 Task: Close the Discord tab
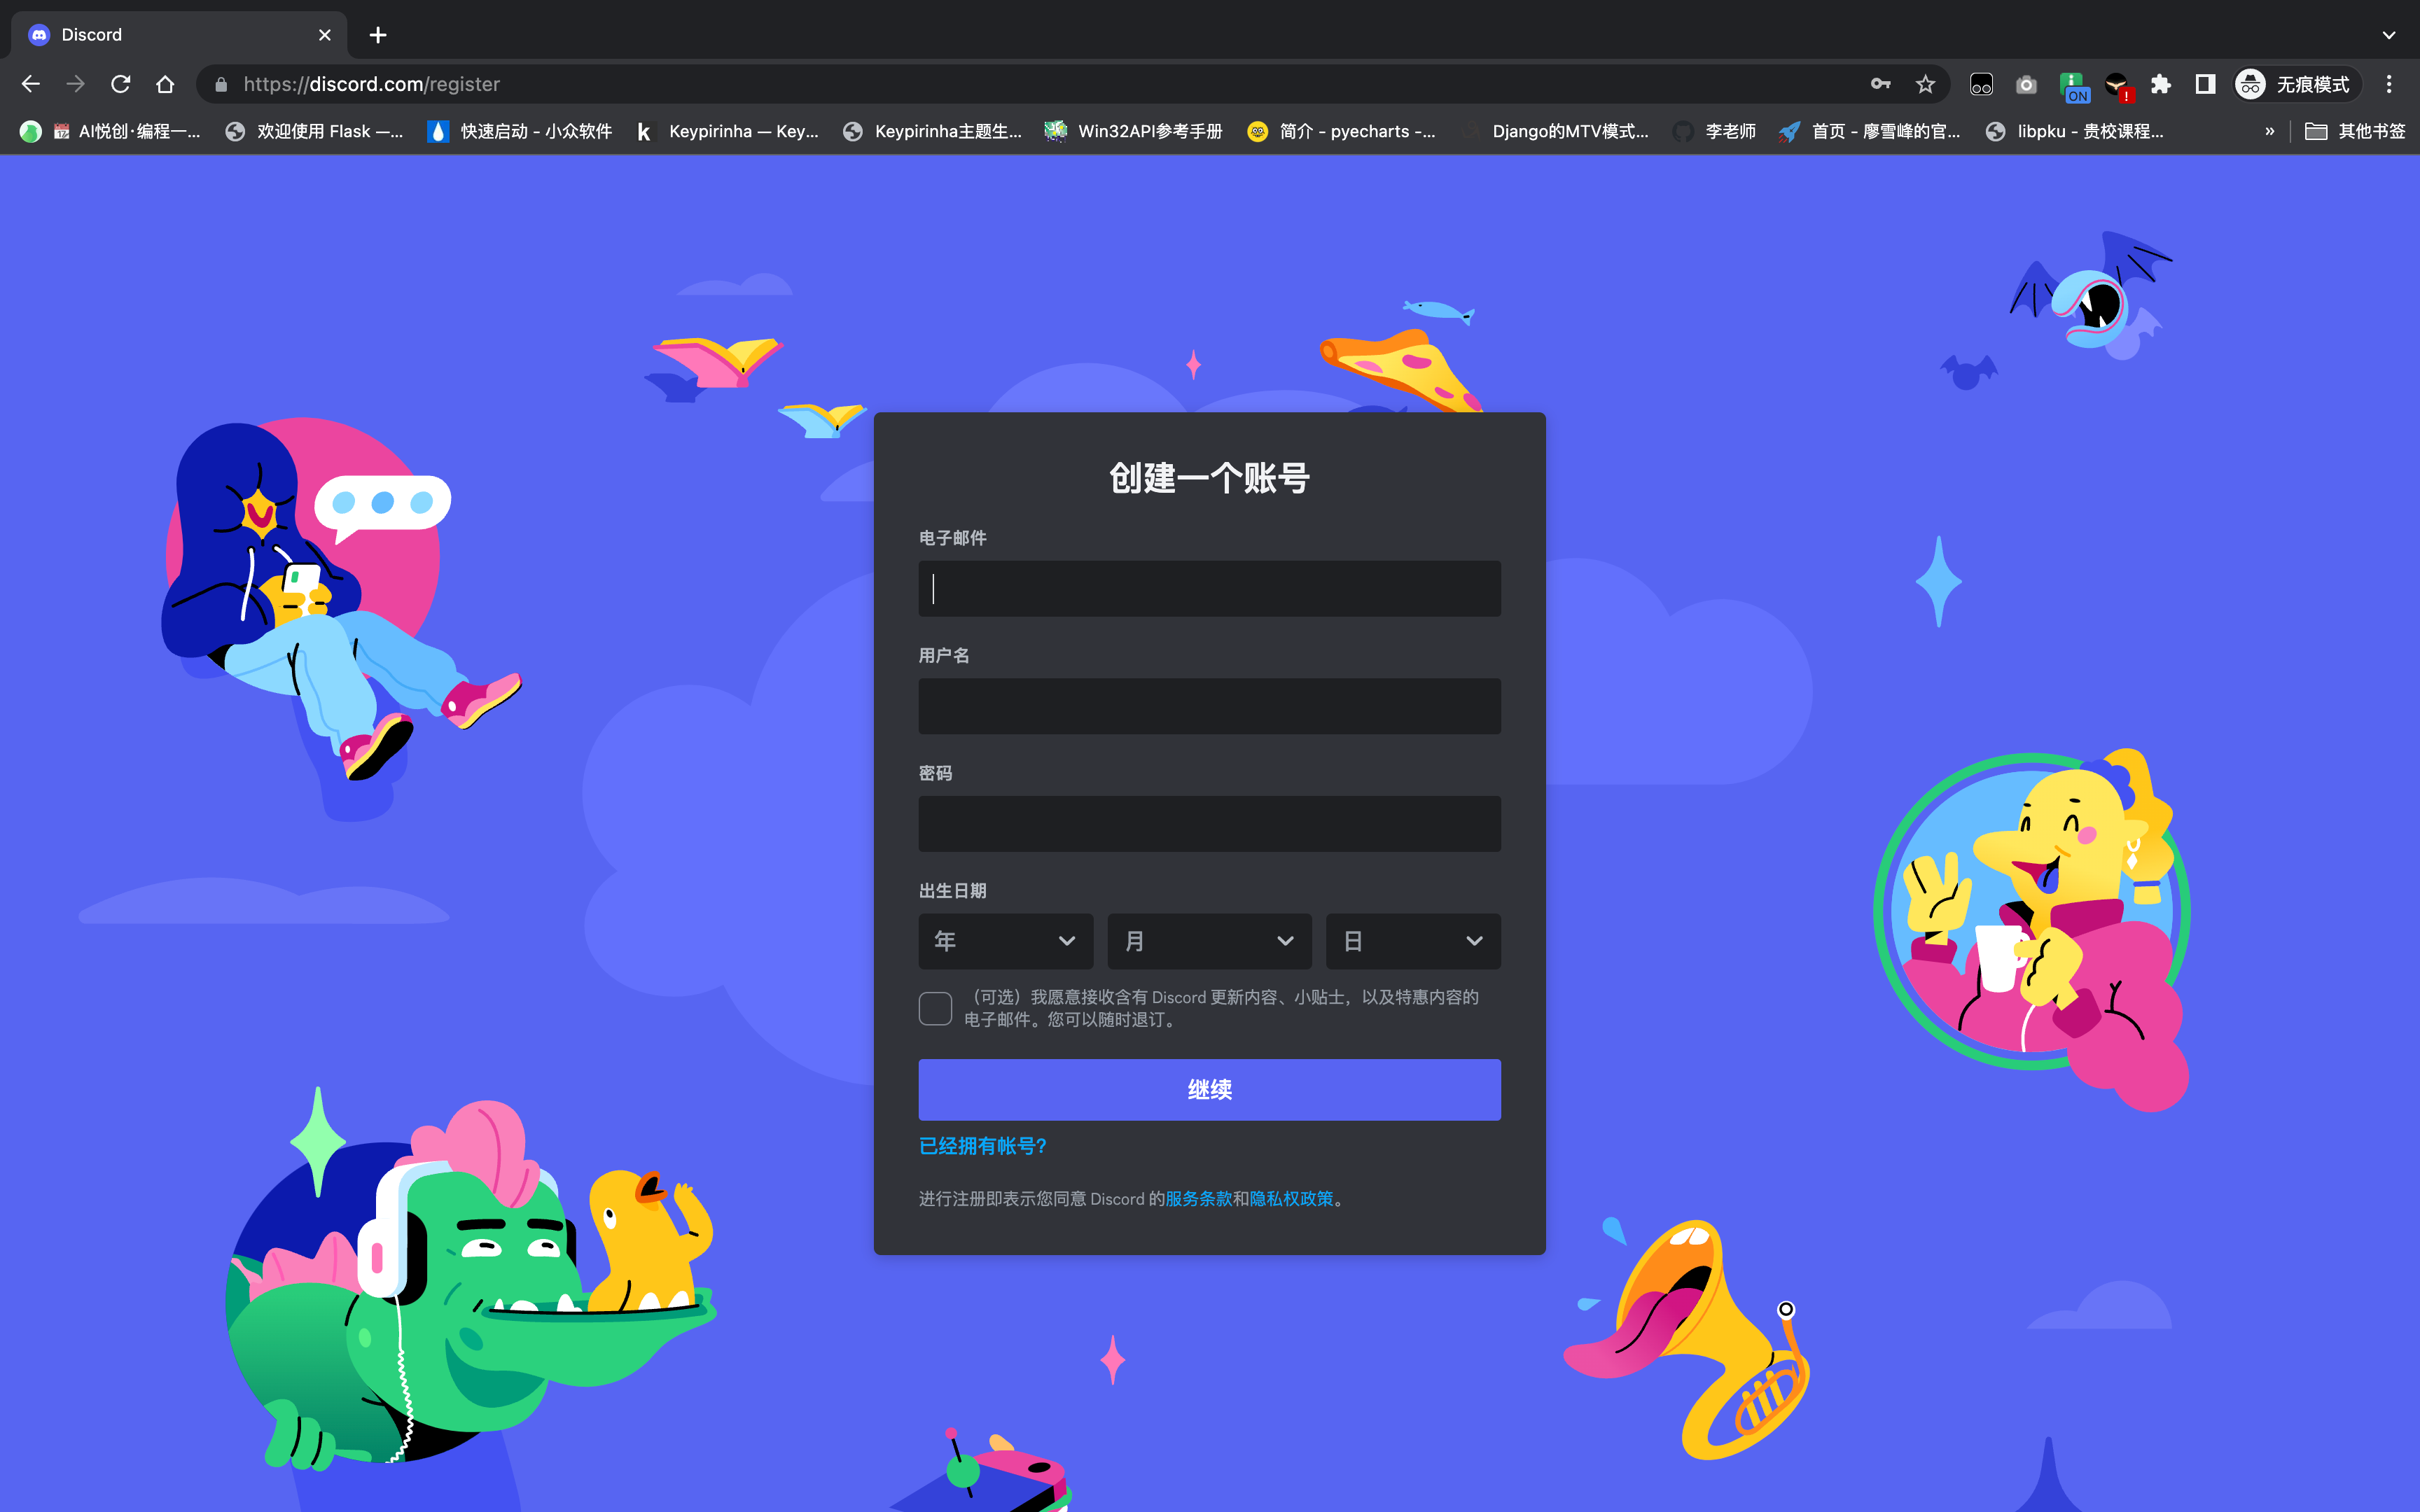[x=325, y=35]
